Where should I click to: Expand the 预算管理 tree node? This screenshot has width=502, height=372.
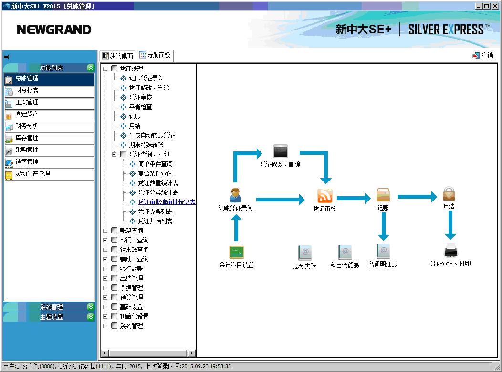click(x=105, y=297)
